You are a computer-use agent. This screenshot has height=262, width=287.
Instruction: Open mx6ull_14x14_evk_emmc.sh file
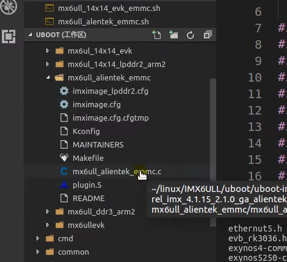[109, 9]
